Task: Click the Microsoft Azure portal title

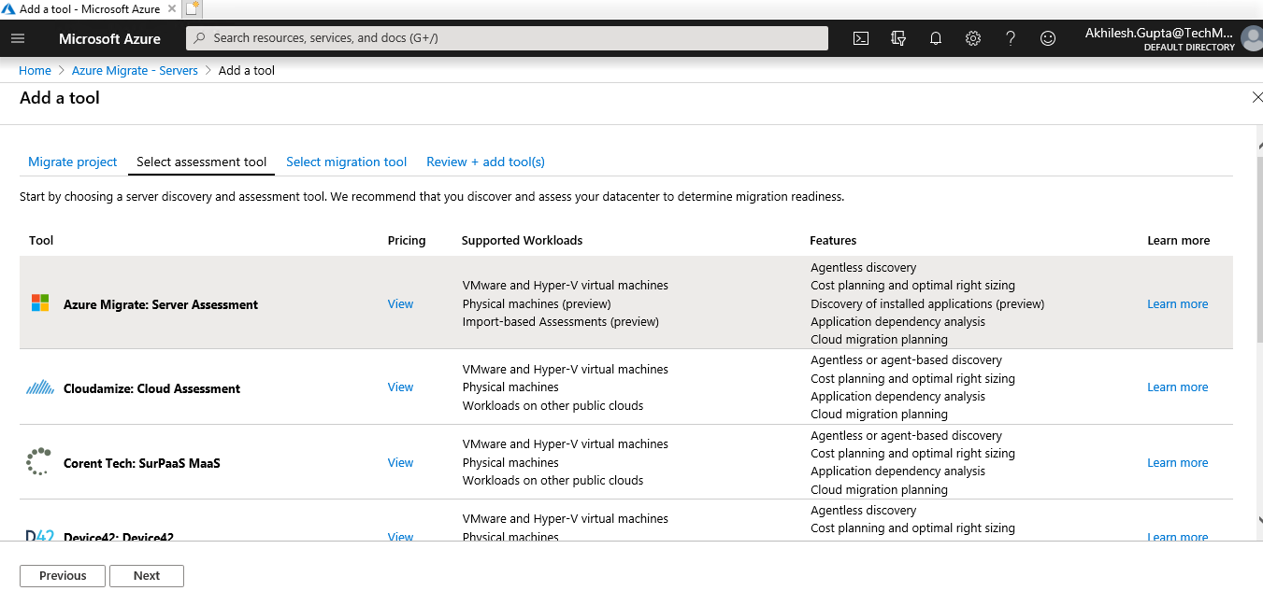Action: click(x=109, y=38)
